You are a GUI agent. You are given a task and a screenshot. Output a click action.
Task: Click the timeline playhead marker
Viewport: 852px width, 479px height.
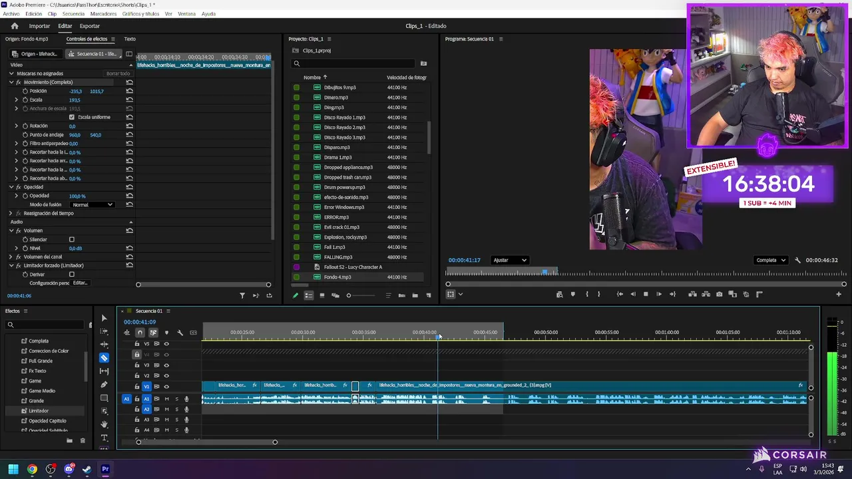438,337
